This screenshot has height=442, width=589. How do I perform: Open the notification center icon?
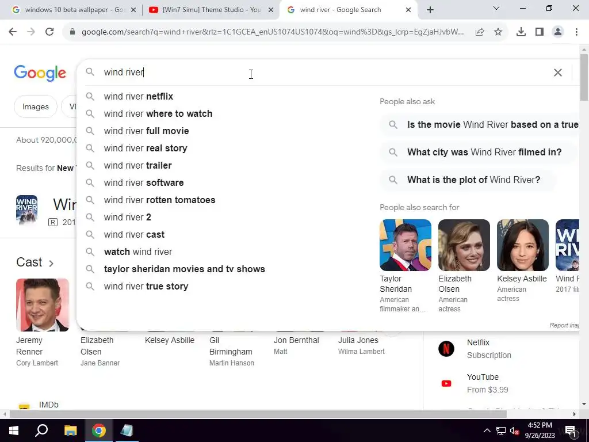(571, 430)
